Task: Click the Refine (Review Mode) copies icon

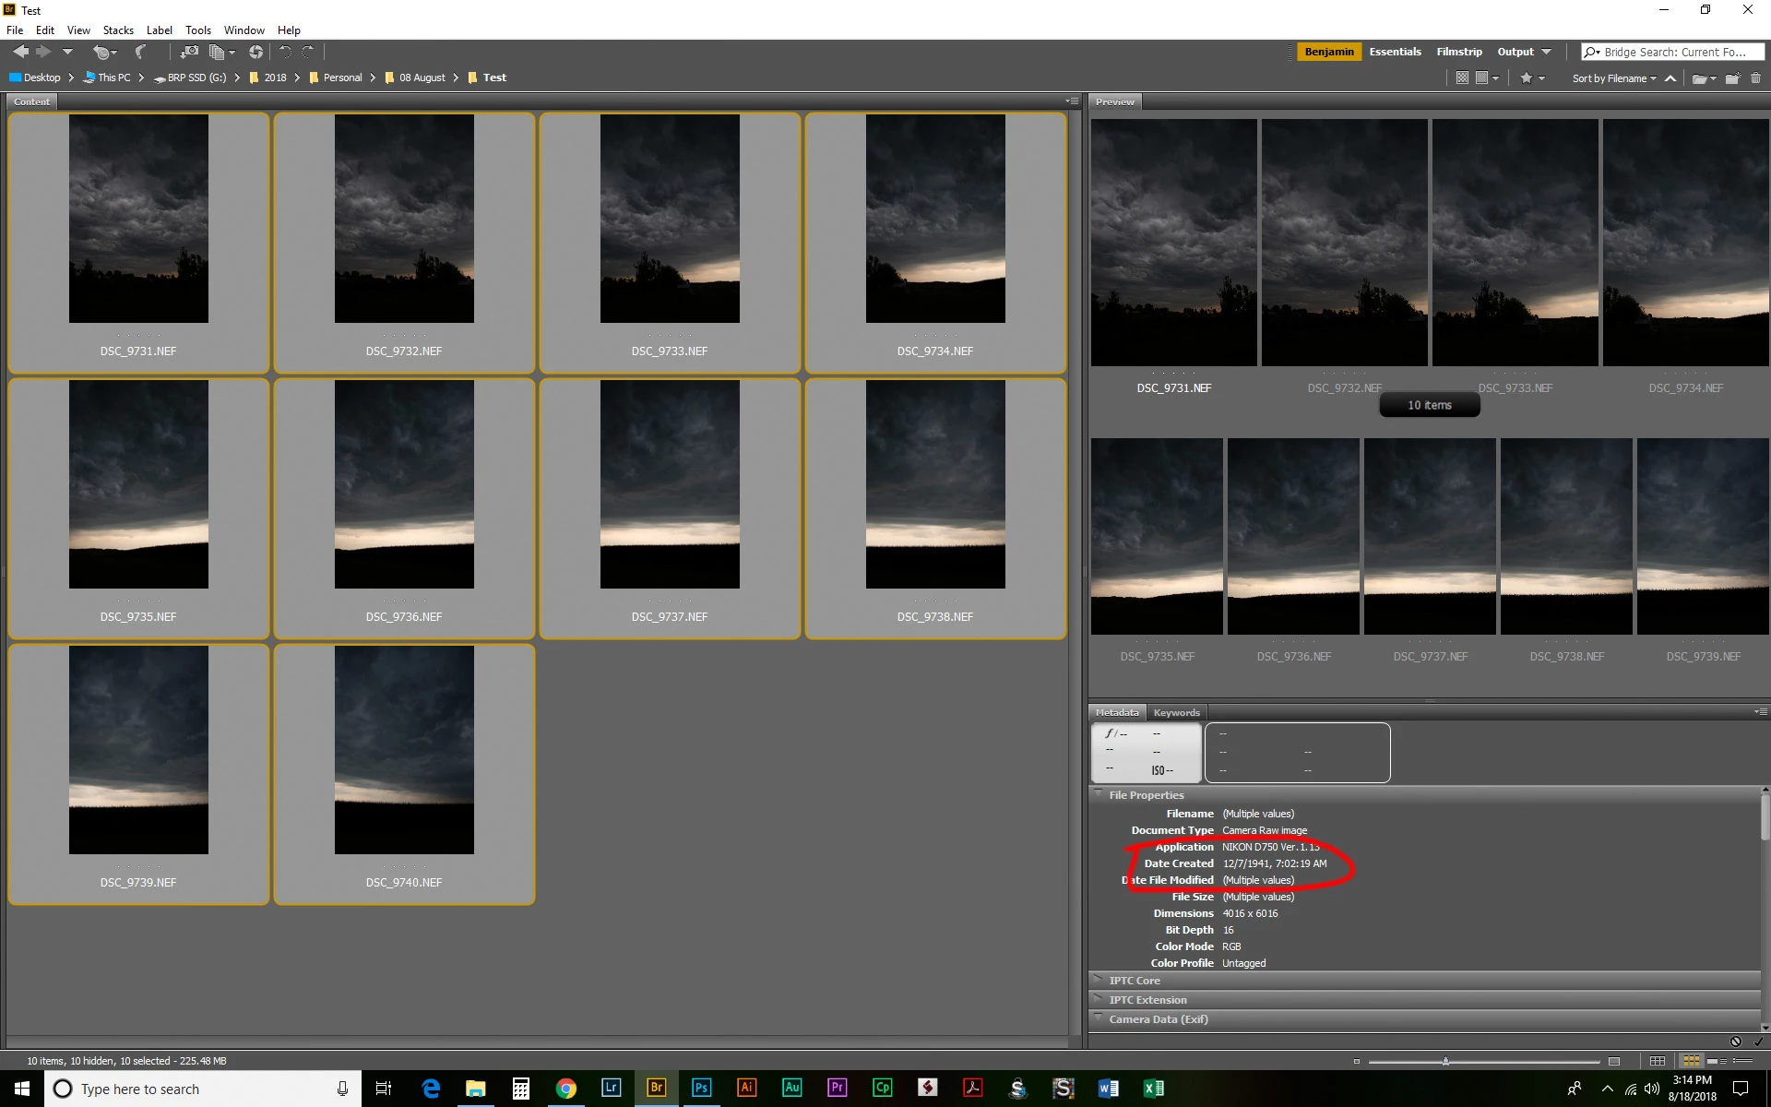Action: click(218, 53)
